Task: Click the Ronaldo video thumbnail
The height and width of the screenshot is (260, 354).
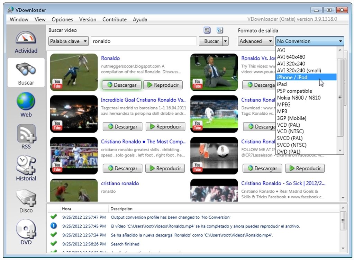Action: point(74,72)
